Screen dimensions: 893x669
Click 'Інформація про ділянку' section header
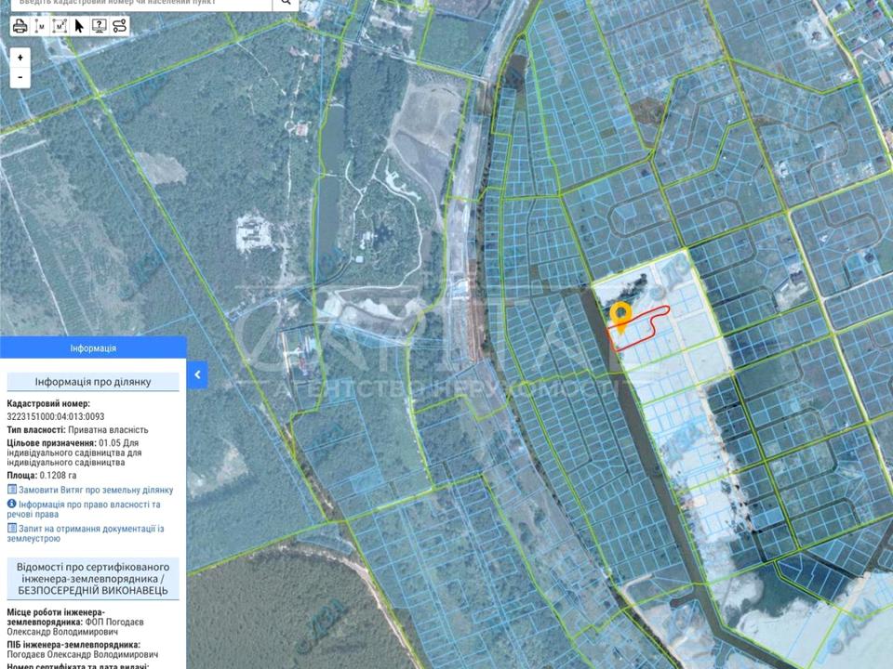point(93,382)
